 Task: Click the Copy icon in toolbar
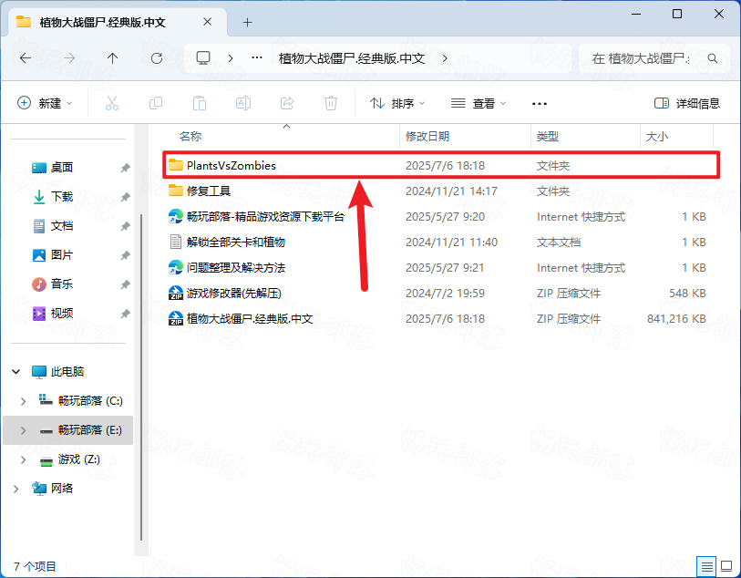pyautogui.click(x=156, y=103)
